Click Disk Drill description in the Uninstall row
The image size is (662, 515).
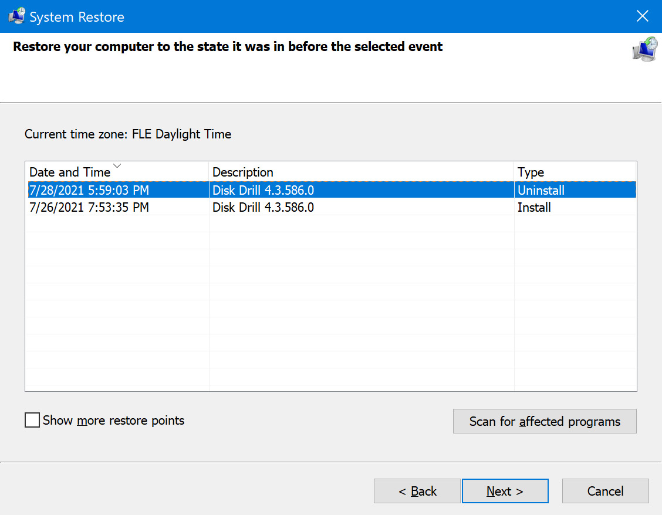pos(263,191)
